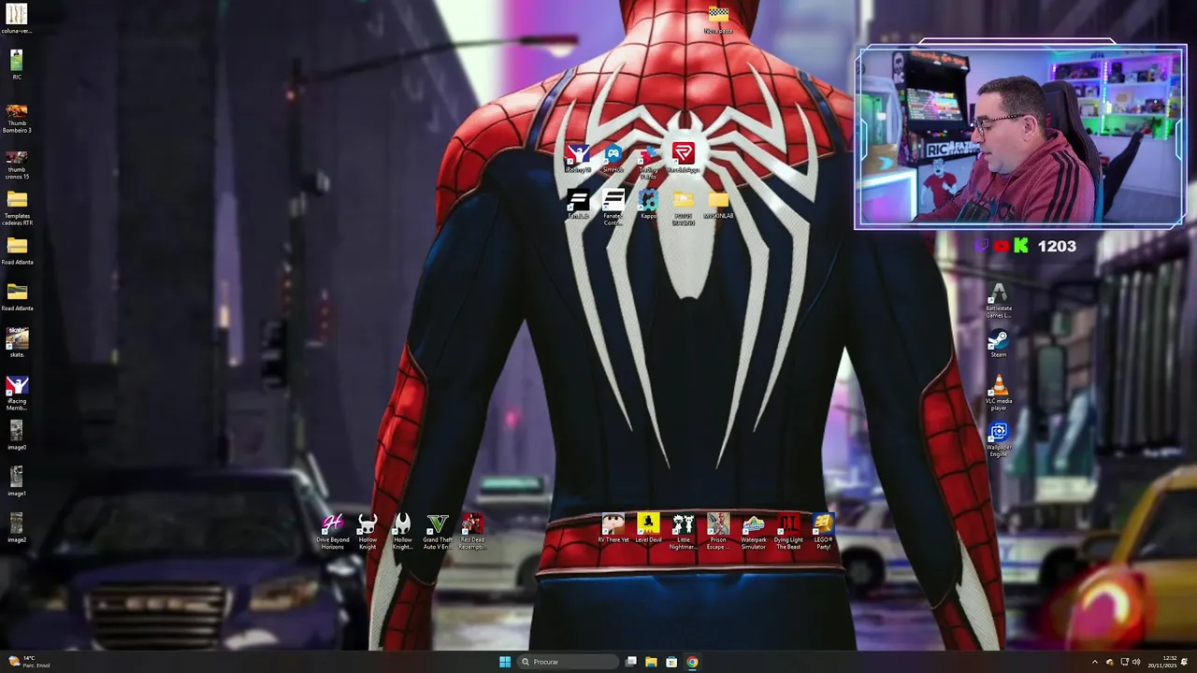Screen dimensions: 1197x673
Task: Open iRacing Member desktop shortcut
Action: [17, 393]
